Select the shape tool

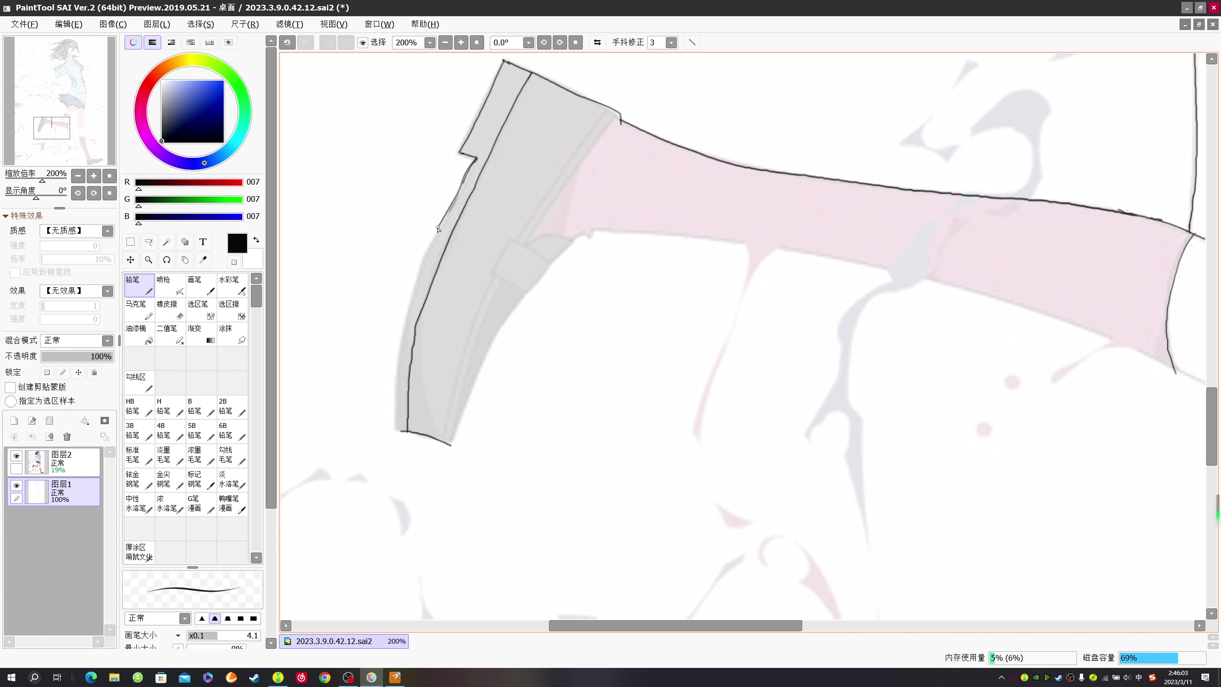185,242
